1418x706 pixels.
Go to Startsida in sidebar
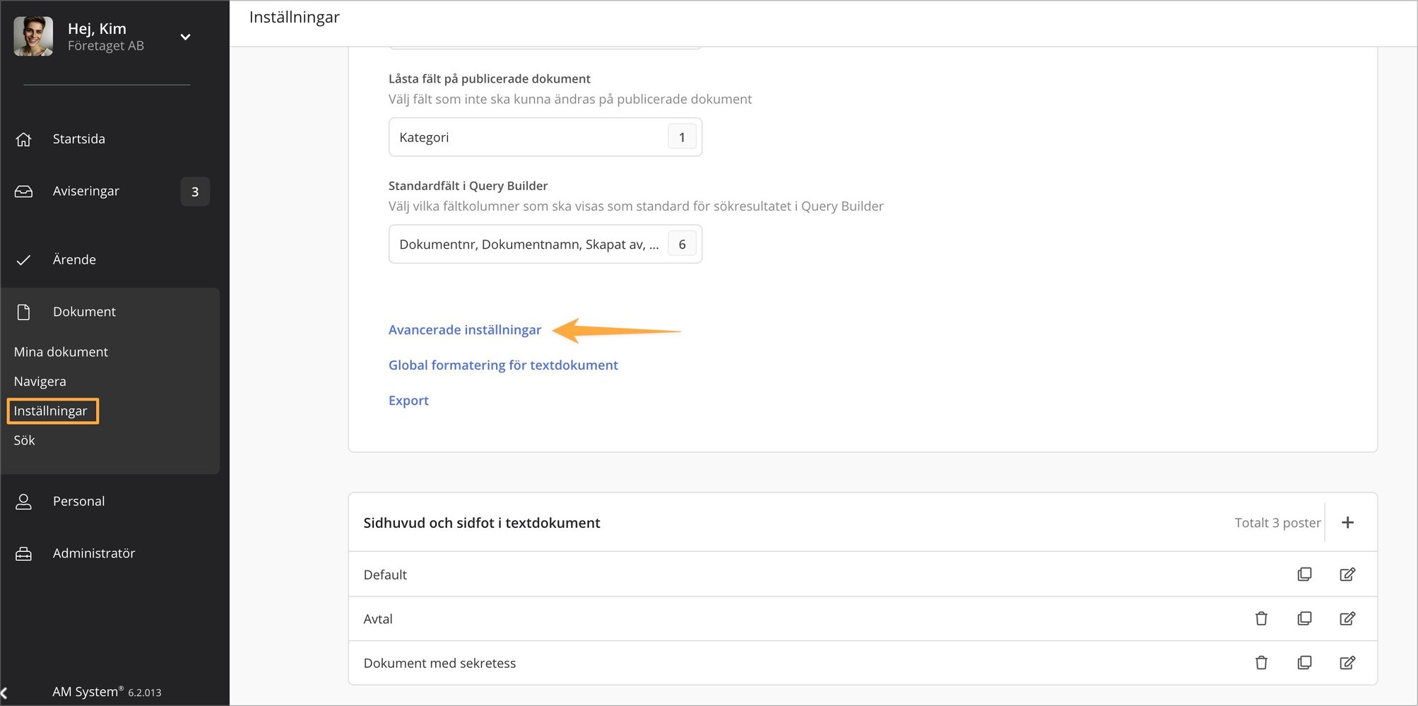coord(78,139)
